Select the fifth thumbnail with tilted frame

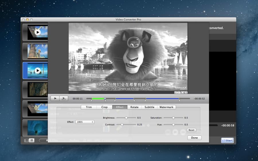(x=38, y=109)
